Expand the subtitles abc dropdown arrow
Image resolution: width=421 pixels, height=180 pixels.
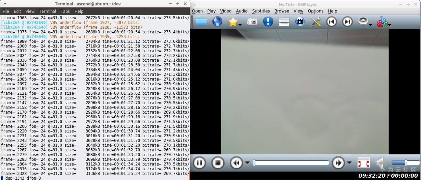pos(389,25)
